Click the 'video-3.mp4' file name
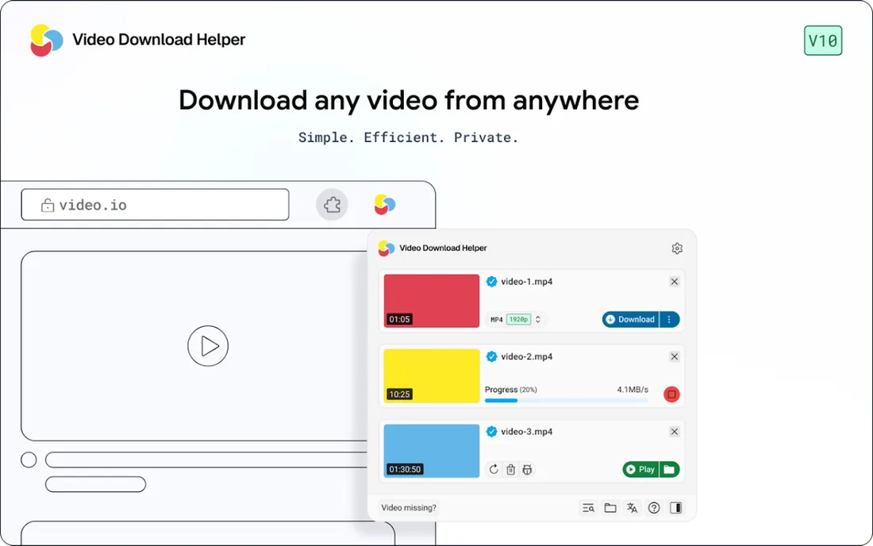Screen dimensions: 873x546 pyautogui.click(x=527, y=432)
